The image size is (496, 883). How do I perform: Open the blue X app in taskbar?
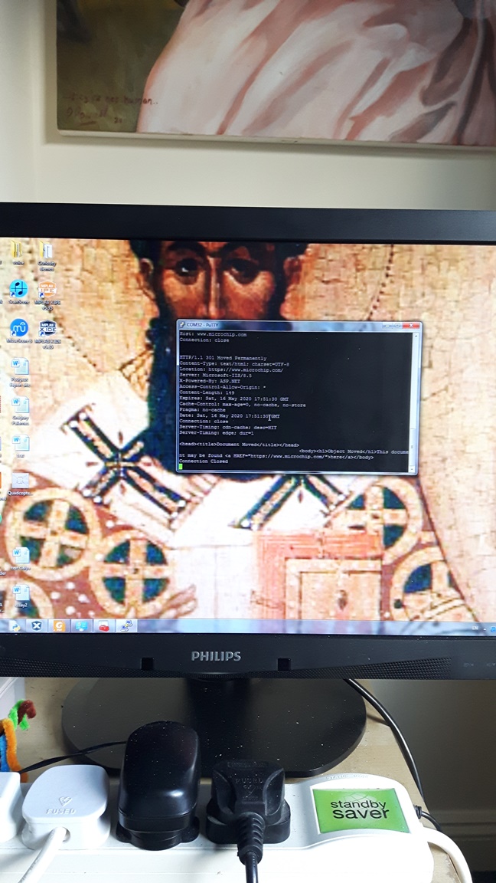tap(37, 625)
